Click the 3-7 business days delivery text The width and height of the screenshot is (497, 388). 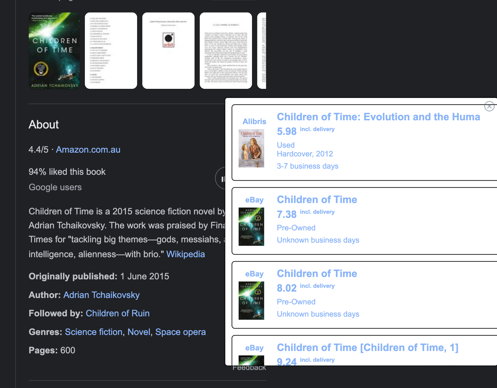(x=307, y=166)
